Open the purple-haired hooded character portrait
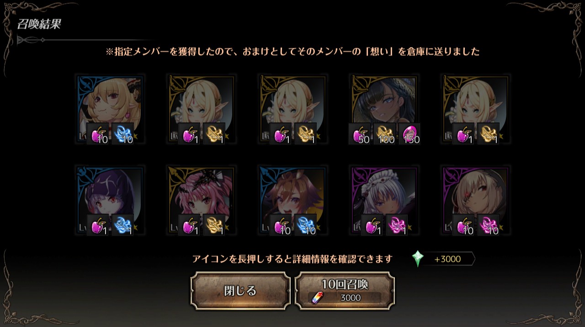The width and height of the screenshot is (585, 327). point(110,201)
